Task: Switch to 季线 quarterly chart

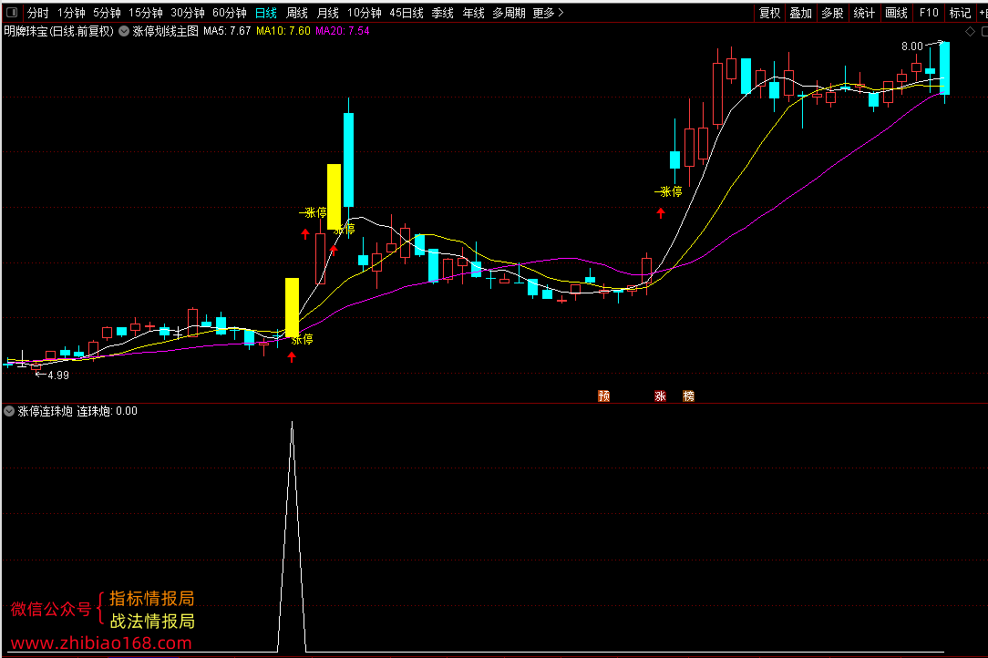Action: click(442, 13)
